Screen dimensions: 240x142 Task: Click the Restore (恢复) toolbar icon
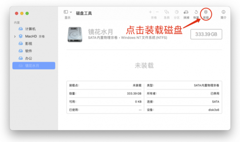(x=196, y=12)
